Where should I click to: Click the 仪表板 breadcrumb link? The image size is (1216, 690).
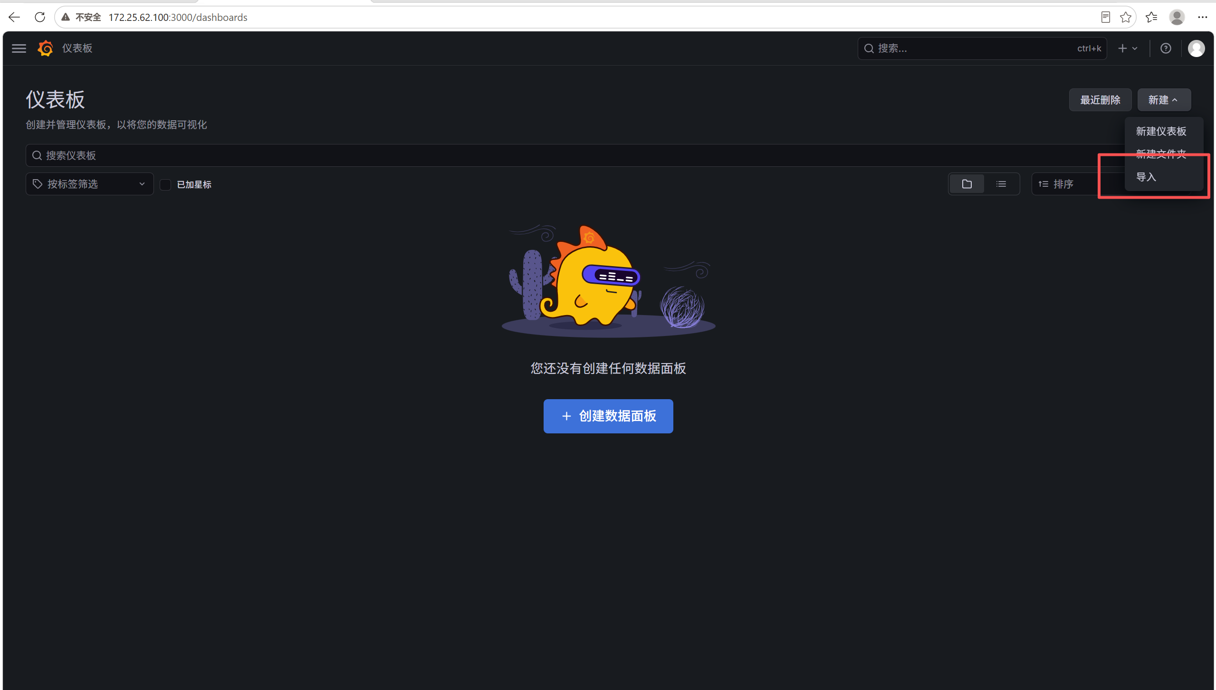[77, 48]
